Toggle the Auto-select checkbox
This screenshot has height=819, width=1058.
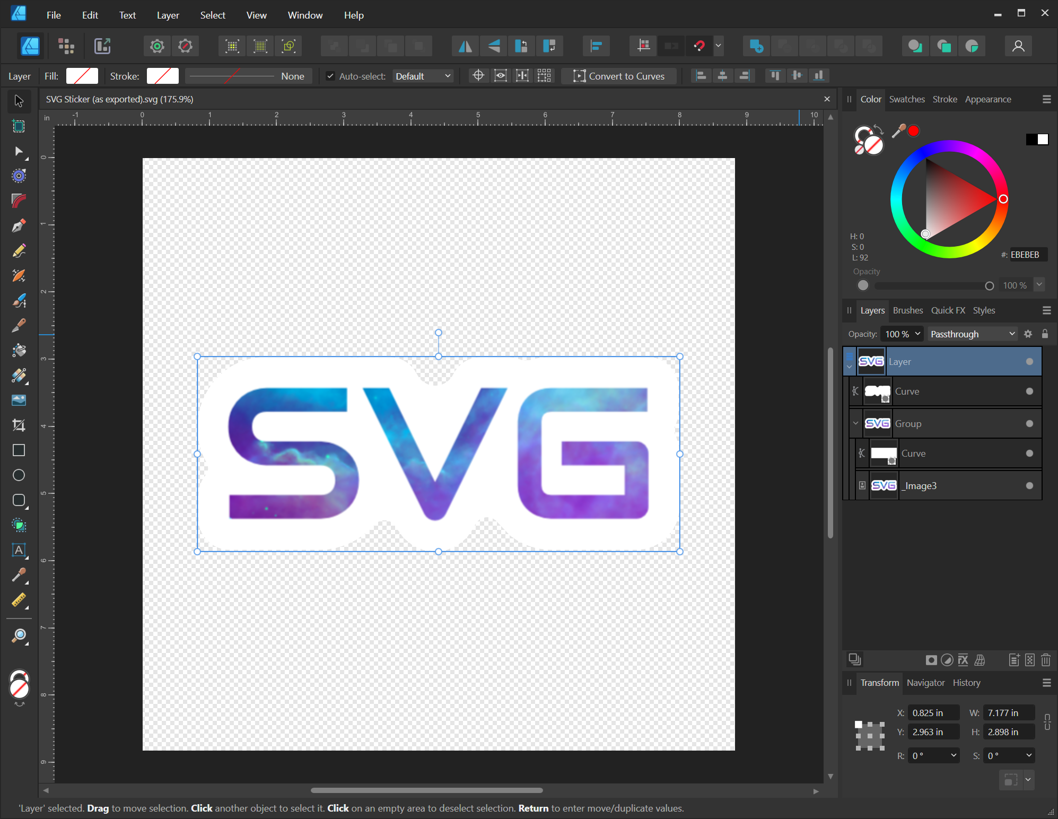tap(330, 76)
